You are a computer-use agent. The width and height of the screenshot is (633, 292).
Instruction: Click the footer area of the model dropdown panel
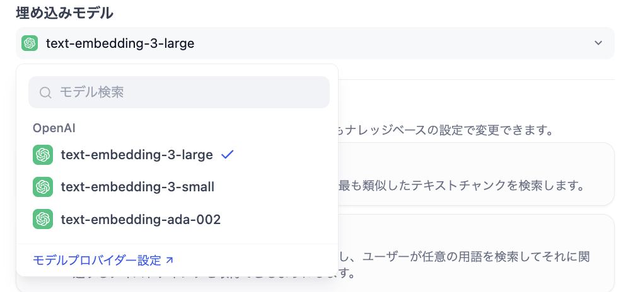pos(252,260)
